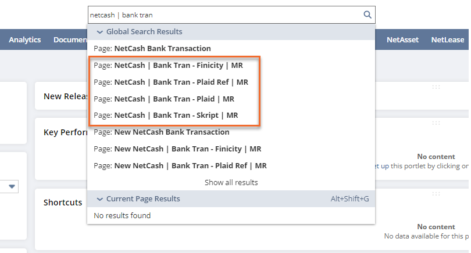
Task: Open New NetCash Bank Tran - Finicity result
Action: tap(231, 149)
